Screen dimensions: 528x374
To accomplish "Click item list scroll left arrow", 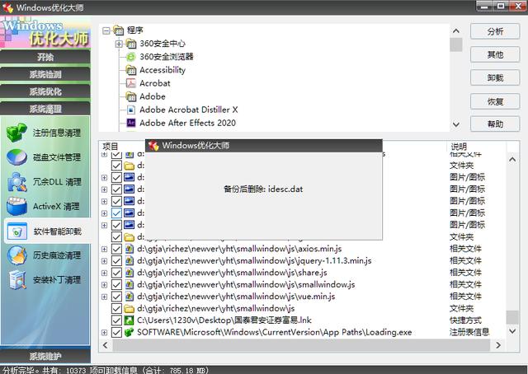I will [106, 345].
